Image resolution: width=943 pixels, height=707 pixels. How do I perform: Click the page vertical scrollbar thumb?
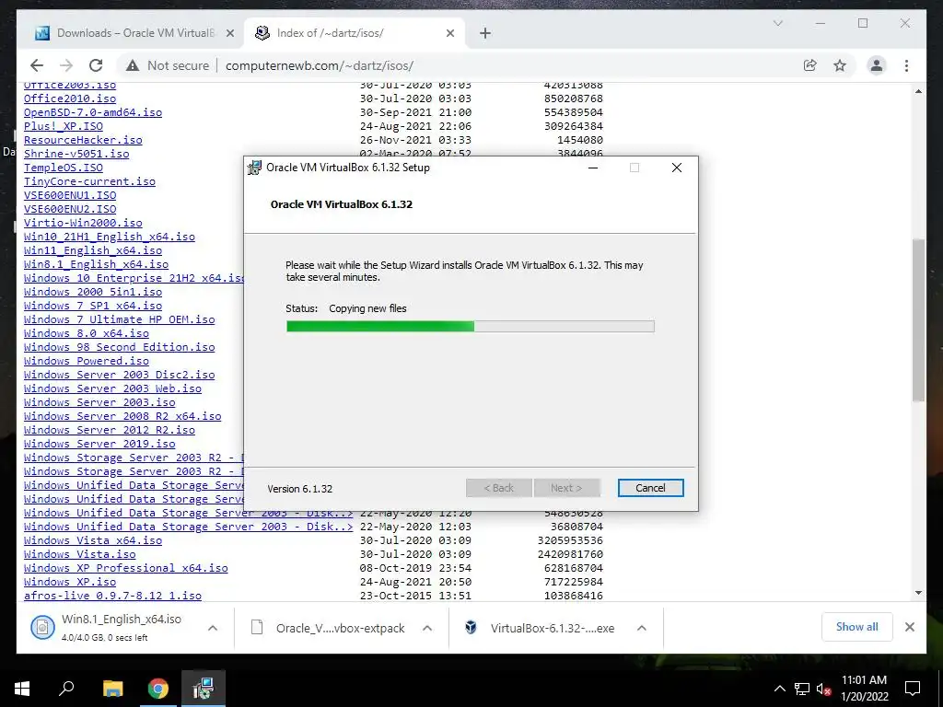918,319
